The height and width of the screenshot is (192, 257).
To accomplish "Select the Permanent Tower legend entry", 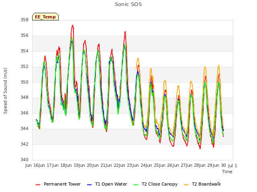I will coord(58,184).
